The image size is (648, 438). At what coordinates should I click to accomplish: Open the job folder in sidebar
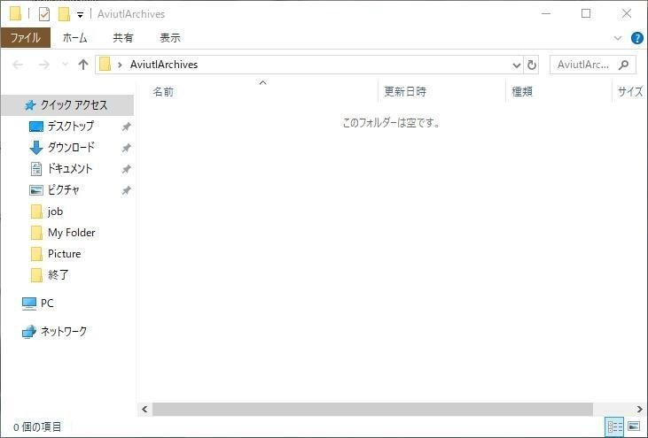(x=55, y=211)
